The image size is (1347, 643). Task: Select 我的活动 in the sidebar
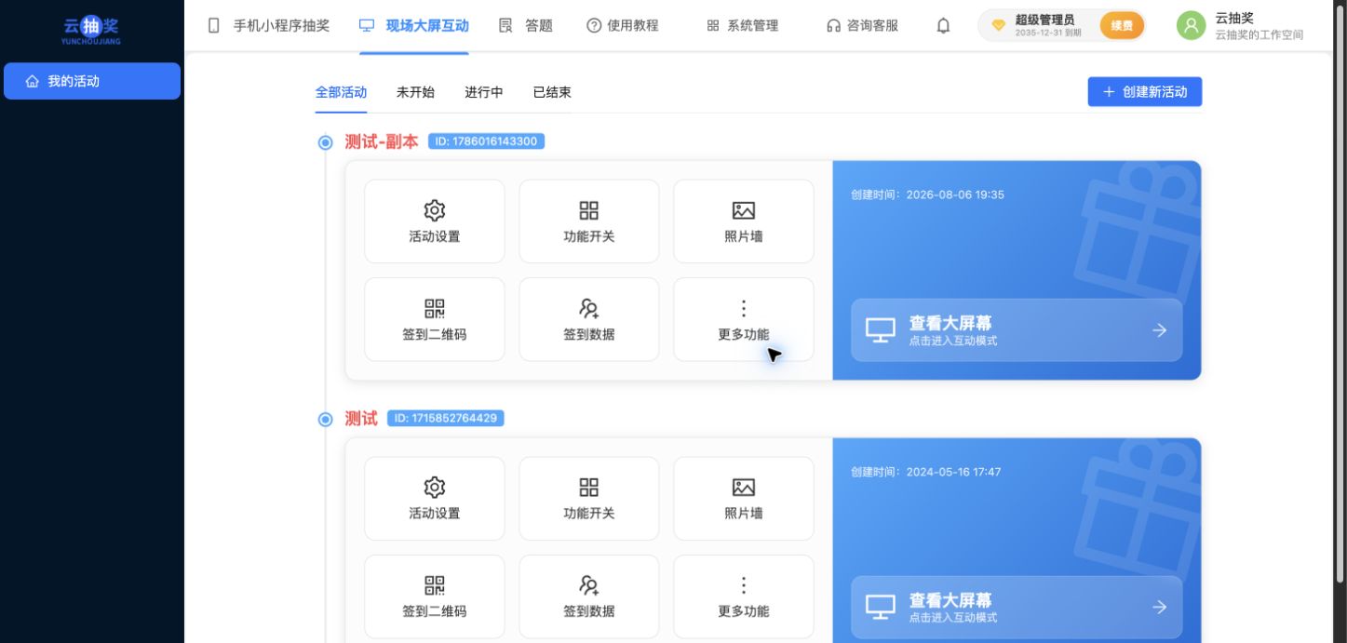[x=92, y=81]
